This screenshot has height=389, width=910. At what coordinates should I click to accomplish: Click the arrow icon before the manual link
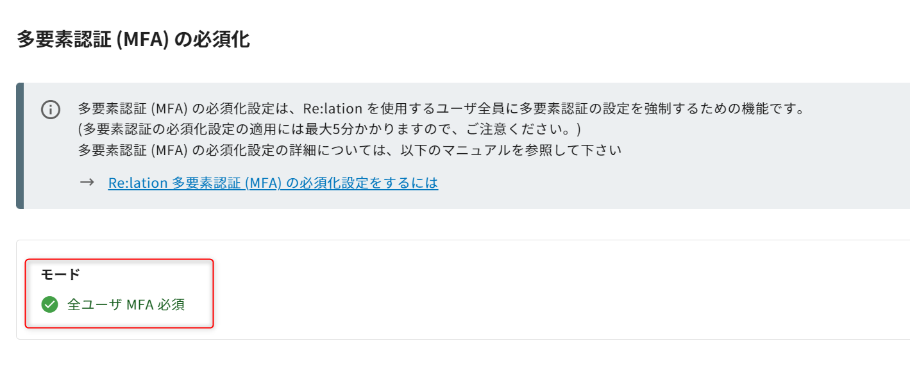click(x=87, y=183)
